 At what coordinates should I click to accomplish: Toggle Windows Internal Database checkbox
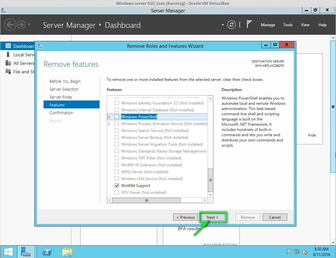(x=117, y=110)
